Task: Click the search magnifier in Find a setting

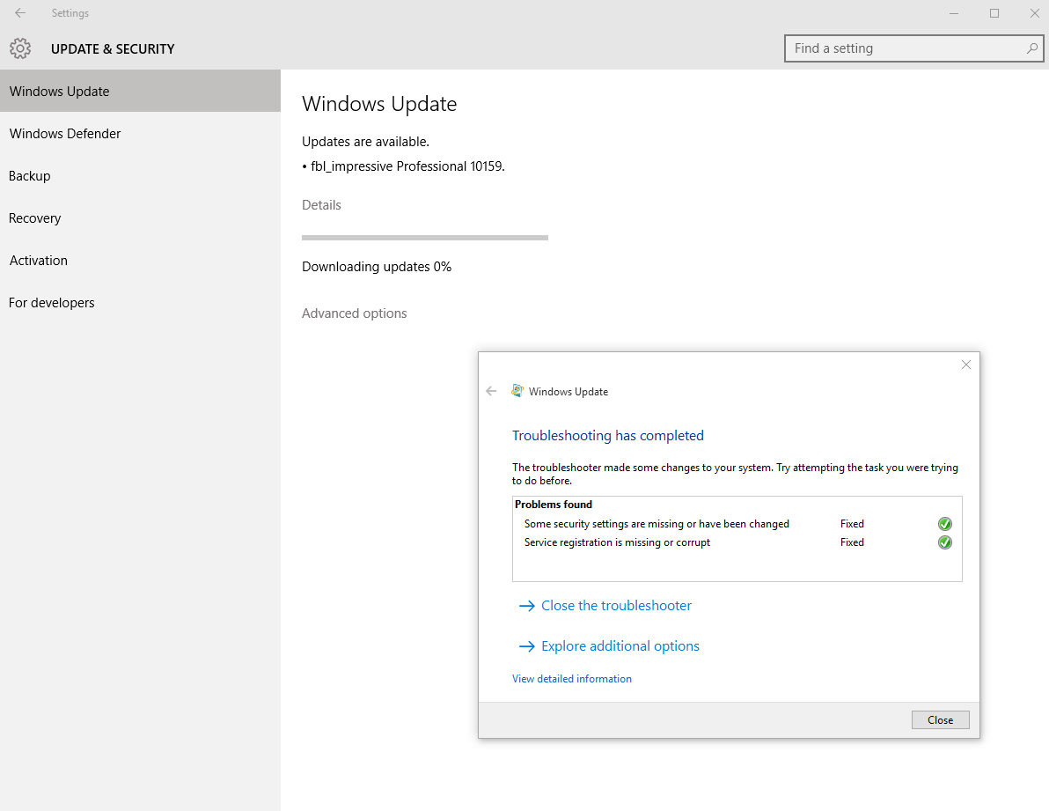Action: pos(1031,48)
